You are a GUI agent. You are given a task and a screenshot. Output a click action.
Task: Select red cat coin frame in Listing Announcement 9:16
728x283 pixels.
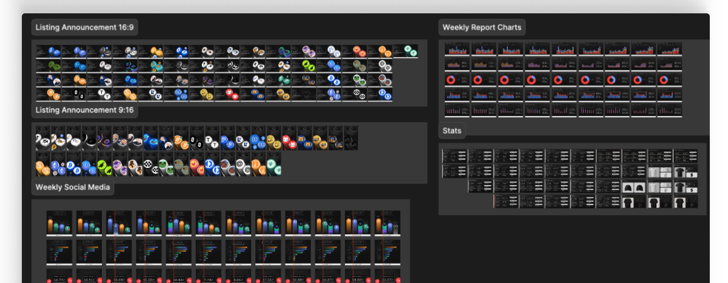(289, 138)
